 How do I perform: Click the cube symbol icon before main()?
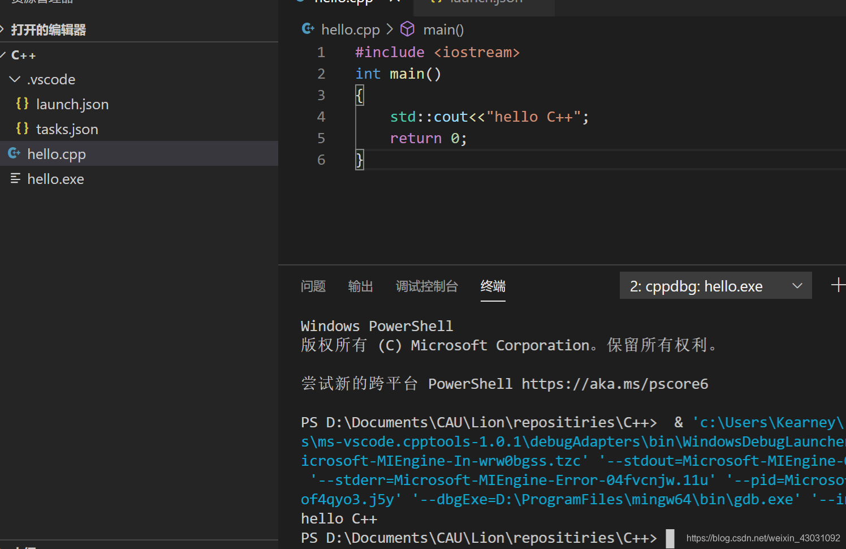(x=407, y=29)
